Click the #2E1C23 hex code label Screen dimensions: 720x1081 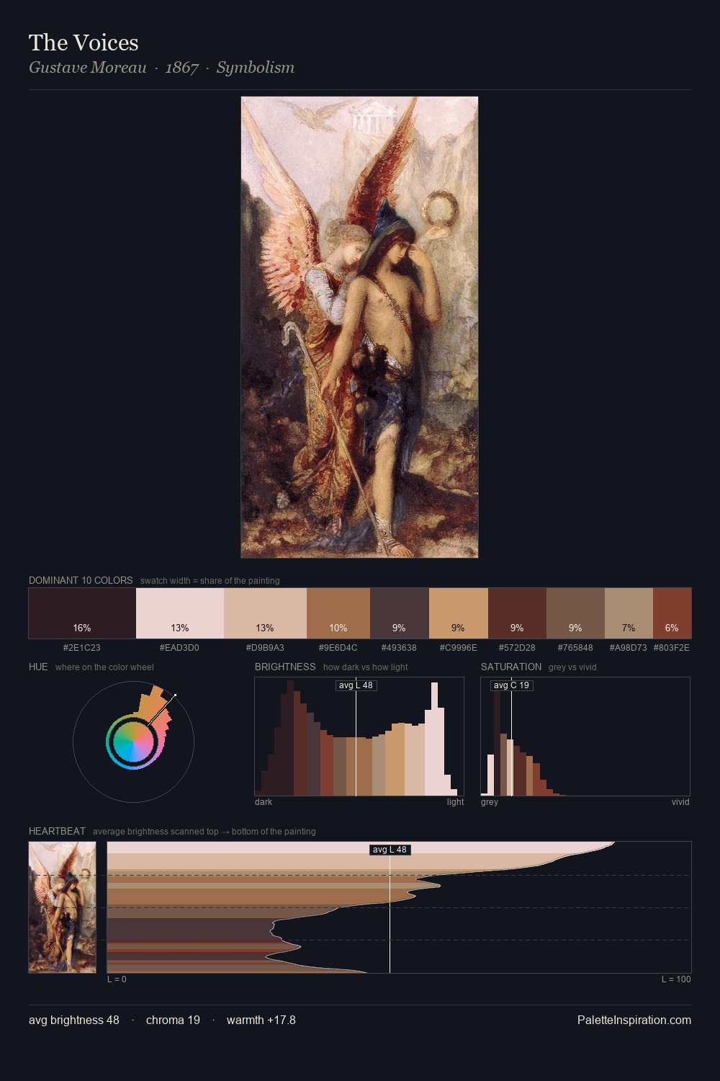pos(82,647)
